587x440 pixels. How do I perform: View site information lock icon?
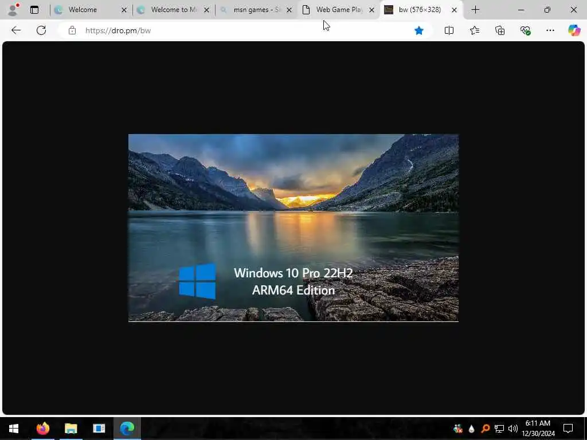point(72,30)
